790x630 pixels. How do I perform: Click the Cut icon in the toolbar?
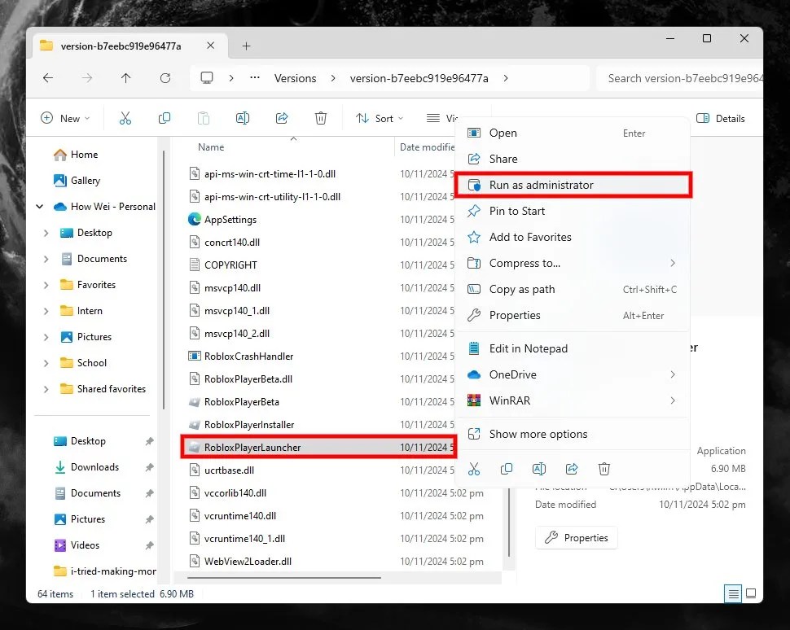click(x=125, y=118)
